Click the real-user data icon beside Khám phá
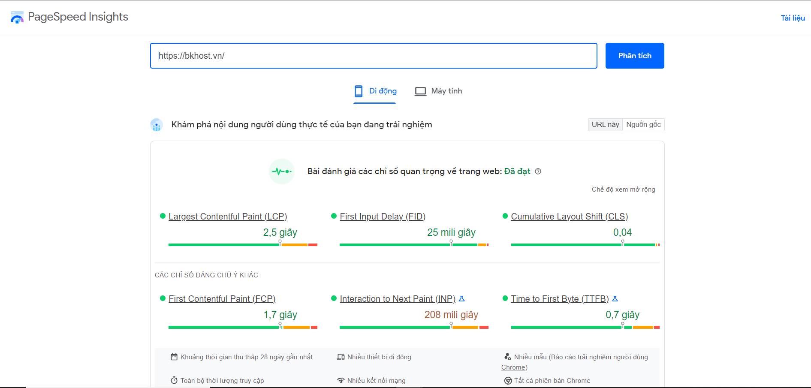 click(157, 125)
